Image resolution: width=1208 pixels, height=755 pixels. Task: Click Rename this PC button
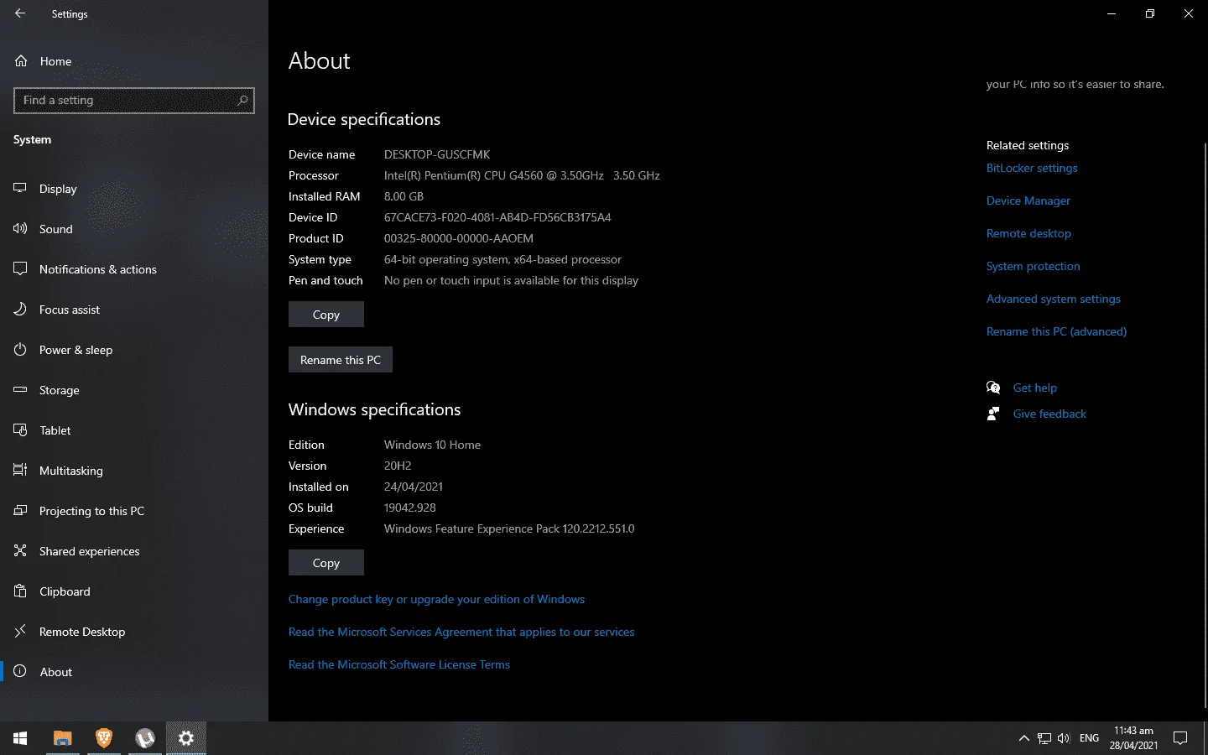click(341, 360)
